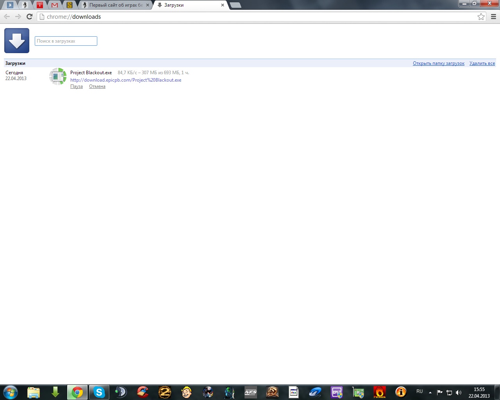Bookmark this page with the star icon

tap(481, 16)
